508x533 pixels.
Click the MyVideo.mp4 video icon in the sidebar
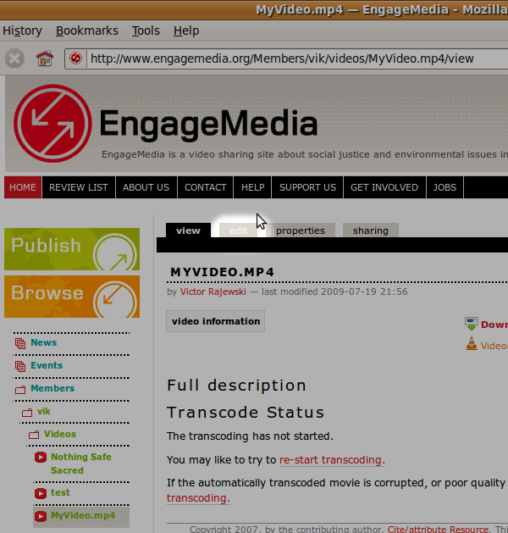coord(41,516)
